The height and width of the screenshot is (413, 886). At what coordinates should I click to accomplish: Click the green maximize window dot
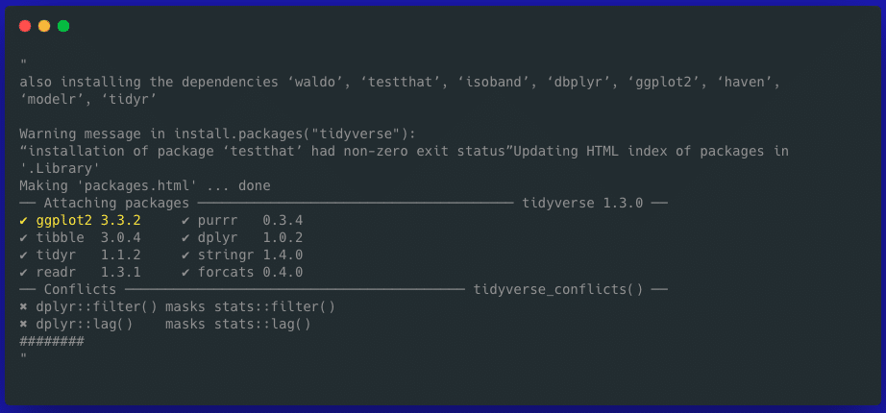pos(63,26)
